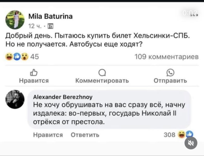
Task: Open Alexander Berezhnoy's avatar
Action: (x=15, y=100)
